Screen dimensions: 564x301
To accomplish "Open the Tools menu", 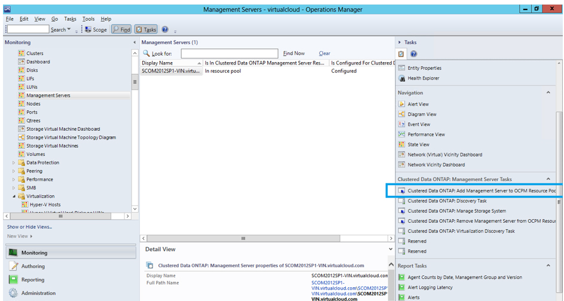I will tap(88, 19).
